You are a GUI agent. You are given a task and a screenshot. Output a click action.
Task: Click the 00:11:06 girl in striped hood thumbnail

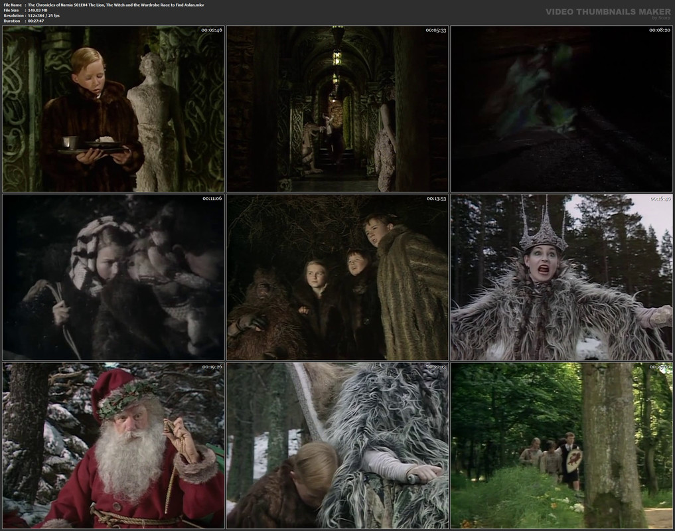(113, 277)
